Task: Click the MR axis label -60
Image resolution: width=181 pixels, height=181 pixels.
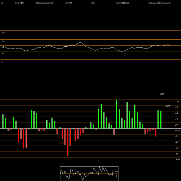Action: click(177, 148)
